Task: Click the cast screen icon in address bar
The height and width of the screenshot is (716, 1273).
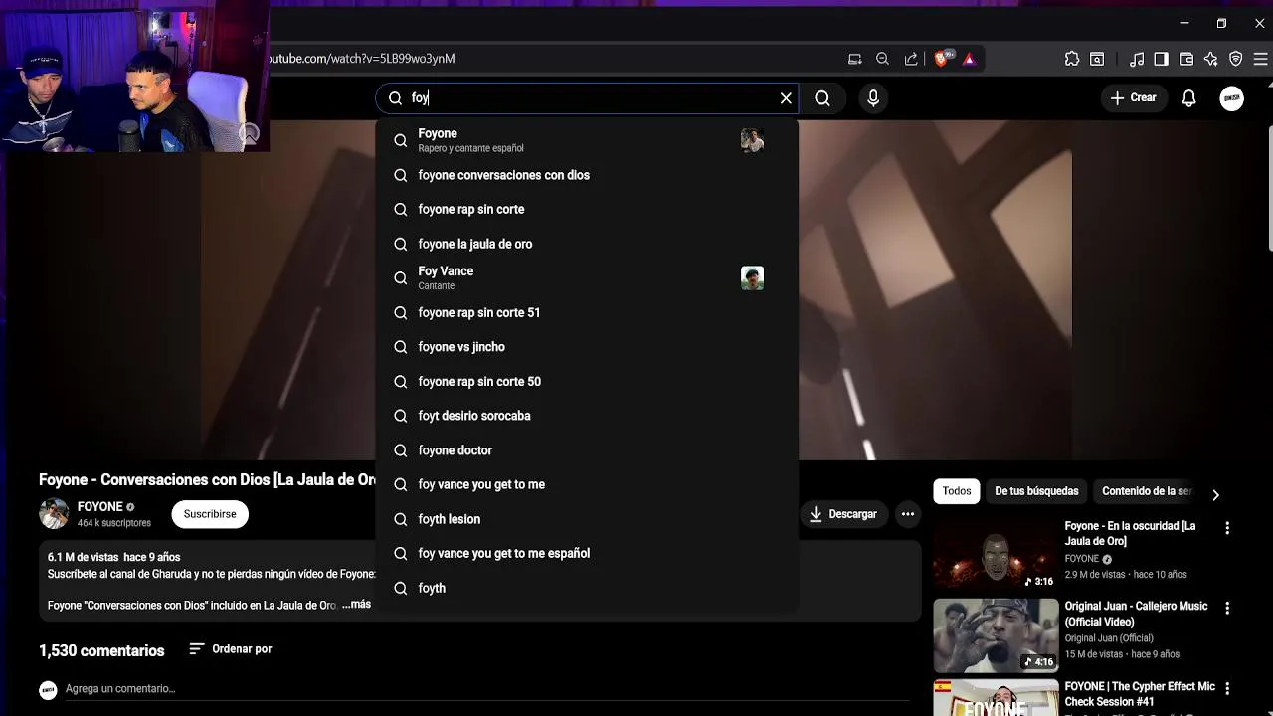Action: coord(854,59)
